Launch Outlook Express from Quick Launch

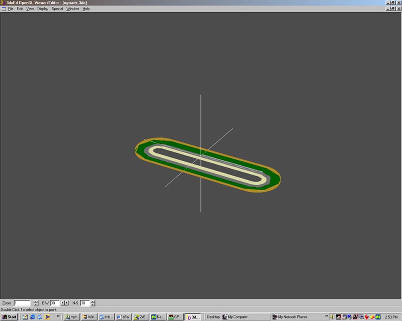(x=40, y=317)
